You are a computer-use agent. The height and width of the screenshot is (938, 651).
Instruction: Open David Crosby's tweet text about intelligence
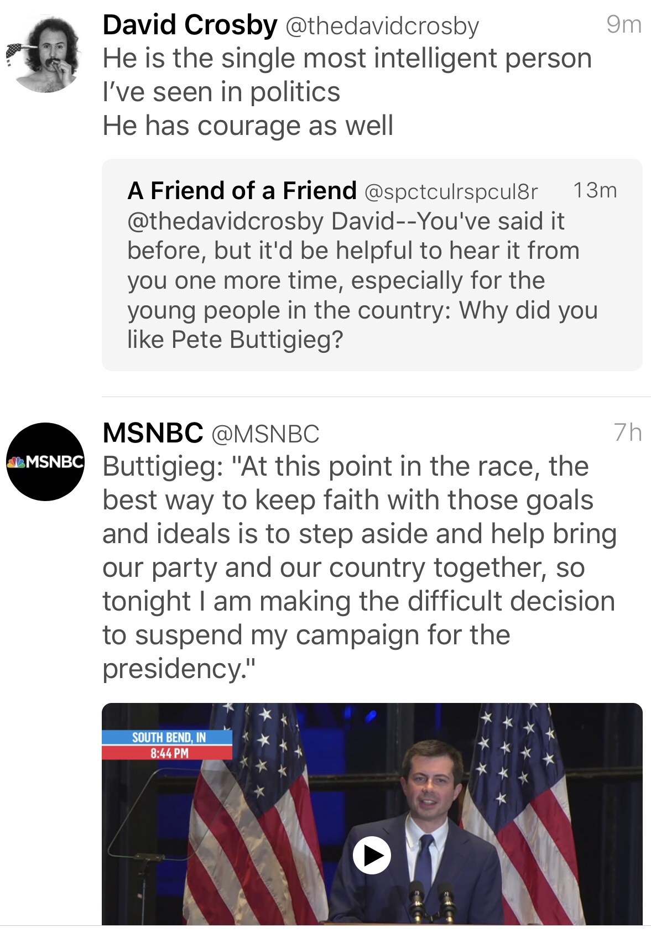tap(347, 92)
